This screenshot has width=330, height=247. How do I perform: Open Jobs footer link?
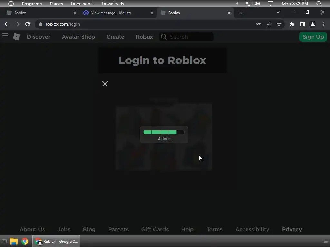pyautogui.click(x=64, y=229)
